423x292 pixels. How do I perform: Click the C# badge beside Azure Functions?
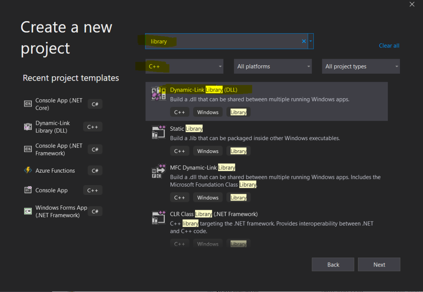click(x=95, y=170)
